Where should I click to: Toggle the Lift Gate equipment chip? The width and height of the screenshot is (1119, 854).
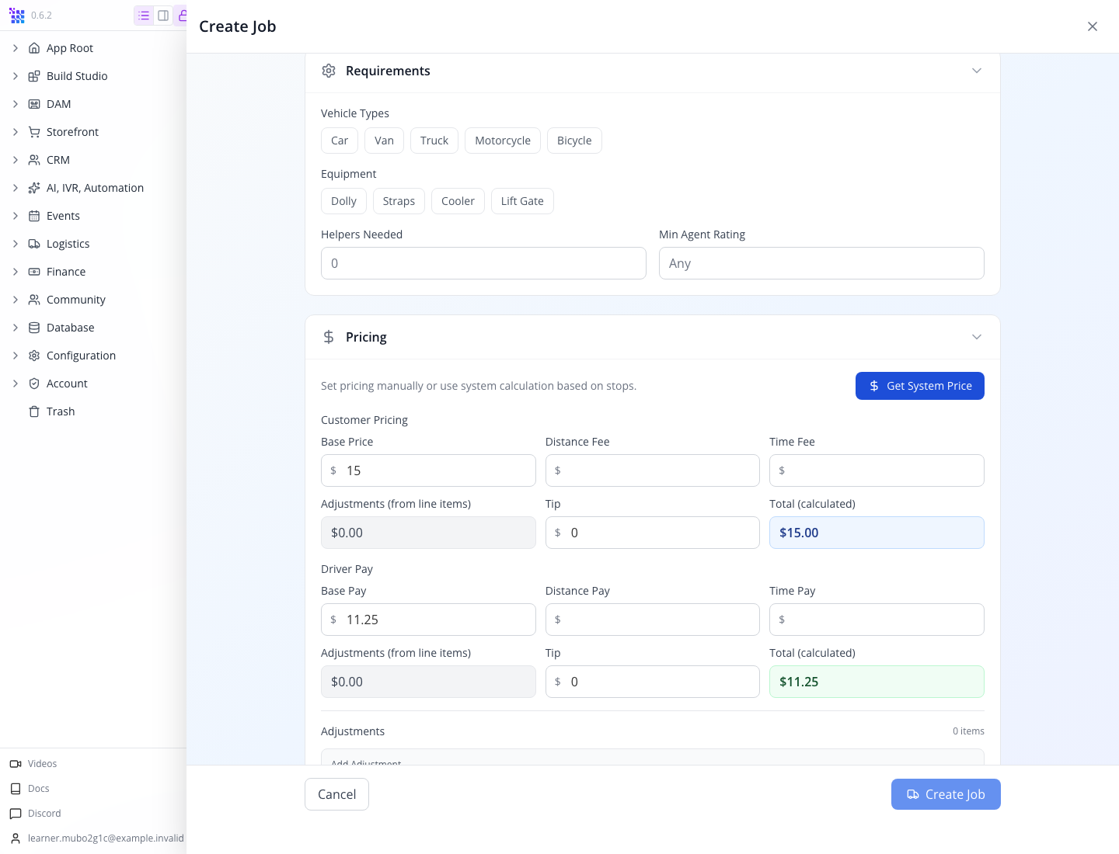[522, 201]
